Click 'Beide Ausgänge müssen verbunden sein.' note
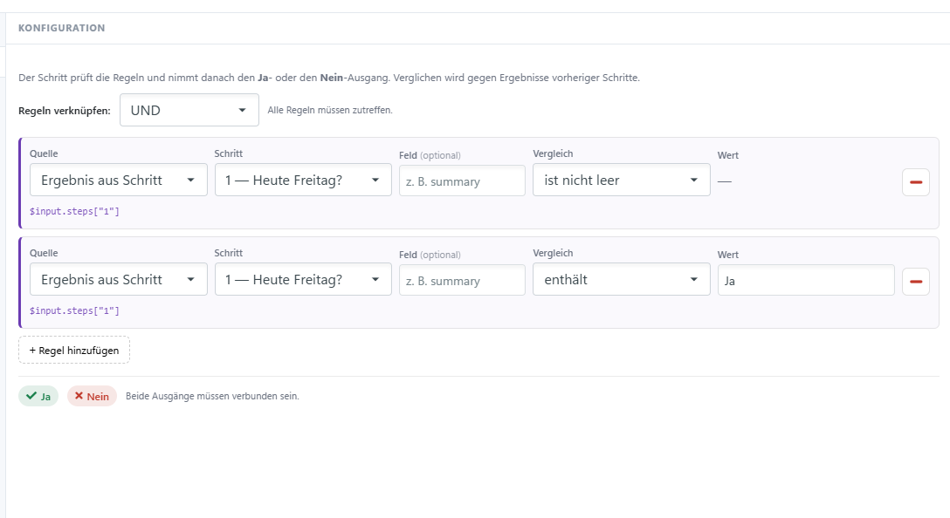The width and height of the screenshot is (950, 518). (x=212, y=397)
